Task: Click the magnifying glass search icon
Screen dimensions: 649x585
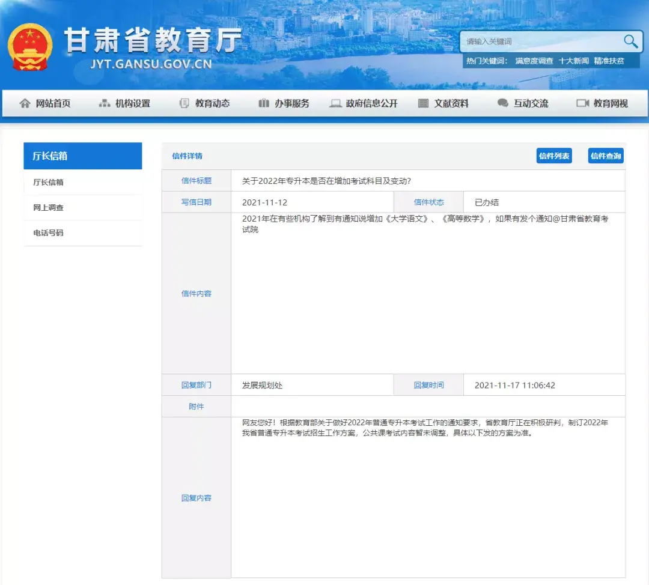Action: click(629, 41)
